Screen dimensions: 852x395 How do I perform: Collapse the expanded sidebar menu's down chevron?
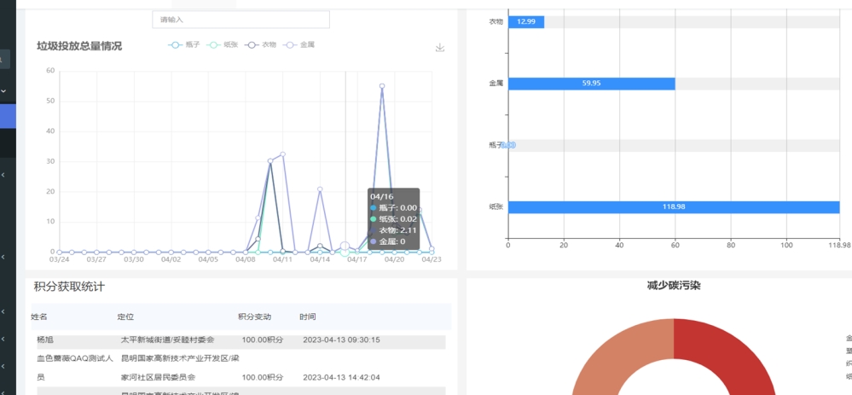click(x=3, y=90)
